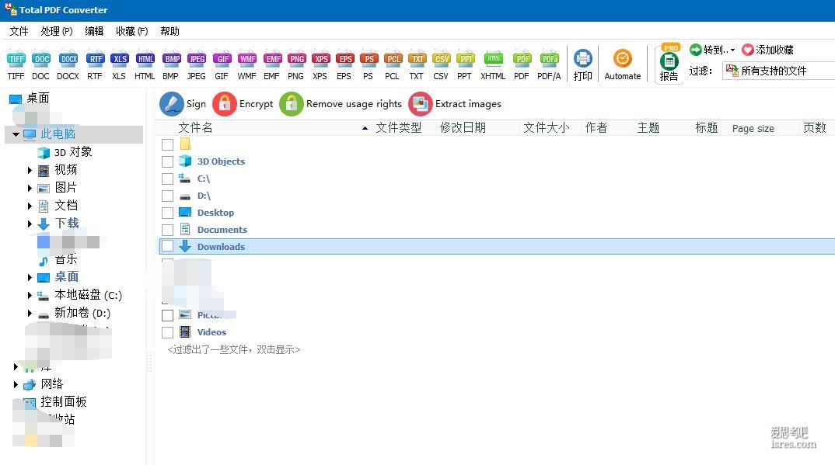This screenshot has width=835, height=465.
Task: Open the 帮助 menu
Action: click(169, 31)
